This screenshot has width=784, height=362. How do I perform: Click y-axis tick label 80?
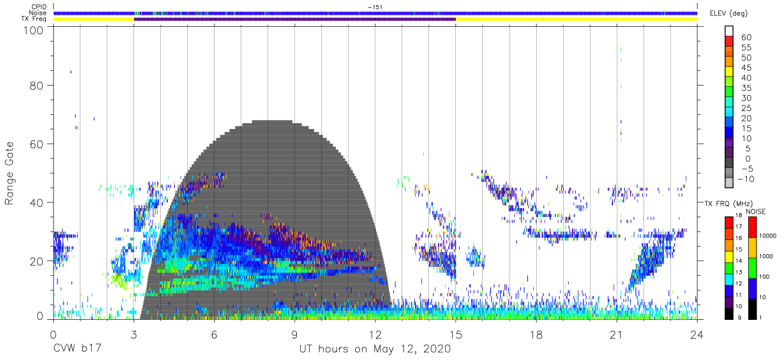[38, 85]
